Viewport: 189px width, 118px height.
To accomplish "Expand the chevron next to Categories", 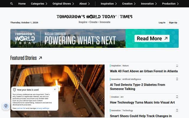I will coord(46,4).
